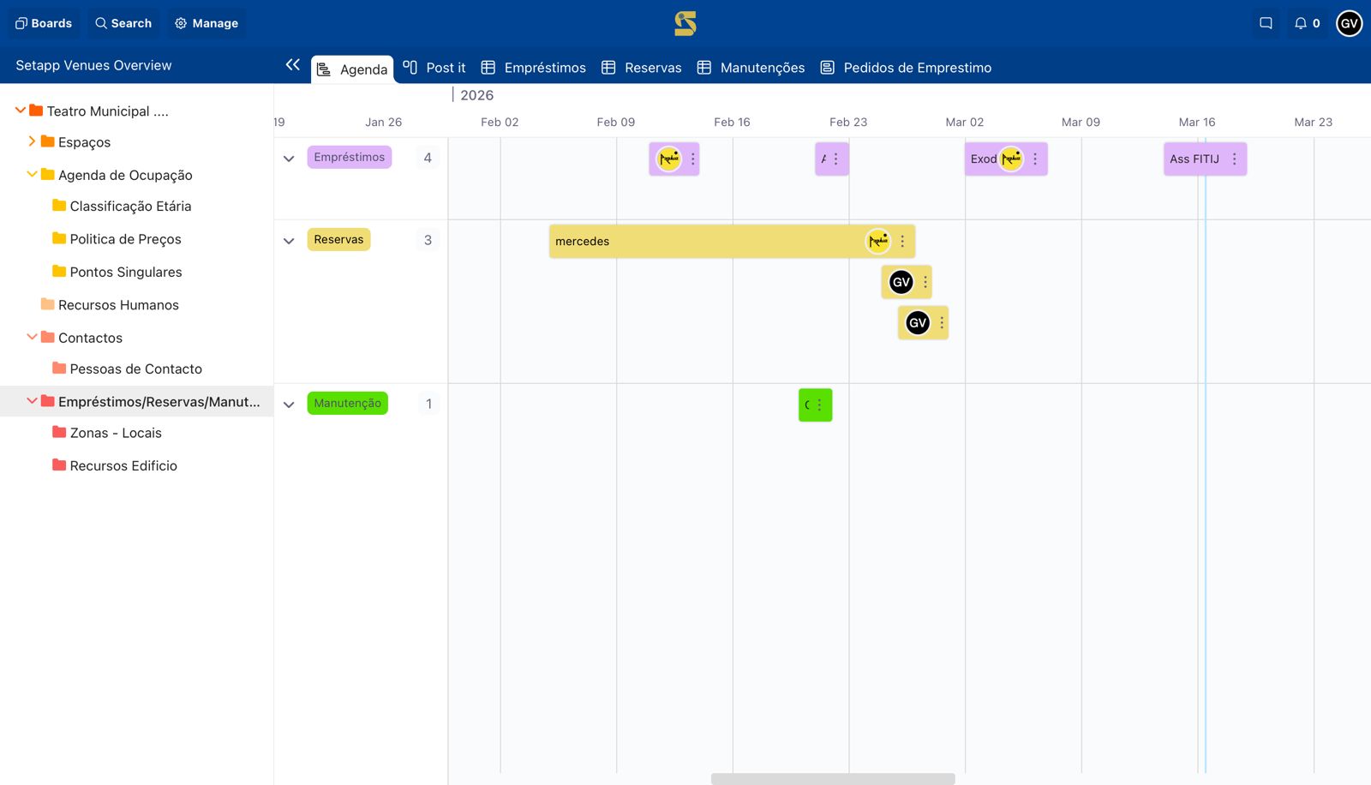Expand the Espaços folder in the sidebar
Viewport: 1371px width, 785px height.
tap(33, 142)
